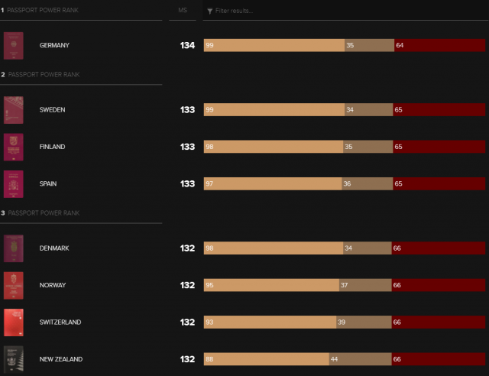Viewport: 489px width, 376px height.
Task: Click Norway's visa-free bar showing 95
Action: coord(270,285)
